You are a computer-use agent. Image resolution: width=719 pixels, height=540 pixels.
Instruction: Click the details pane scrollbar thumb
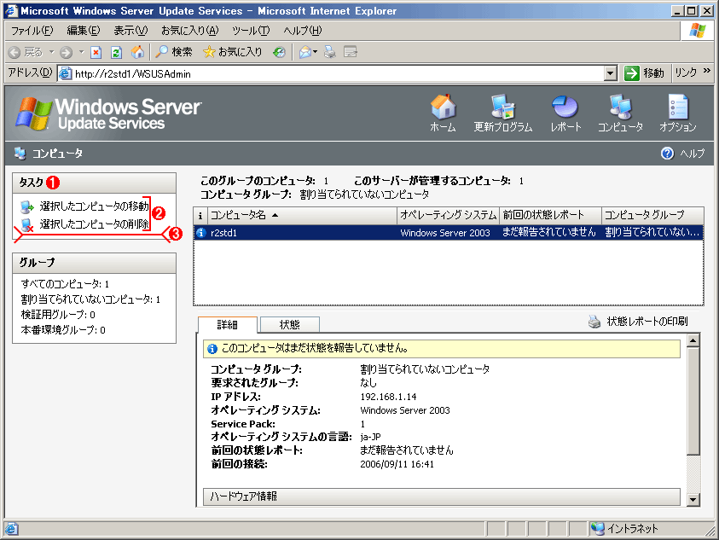693,401
